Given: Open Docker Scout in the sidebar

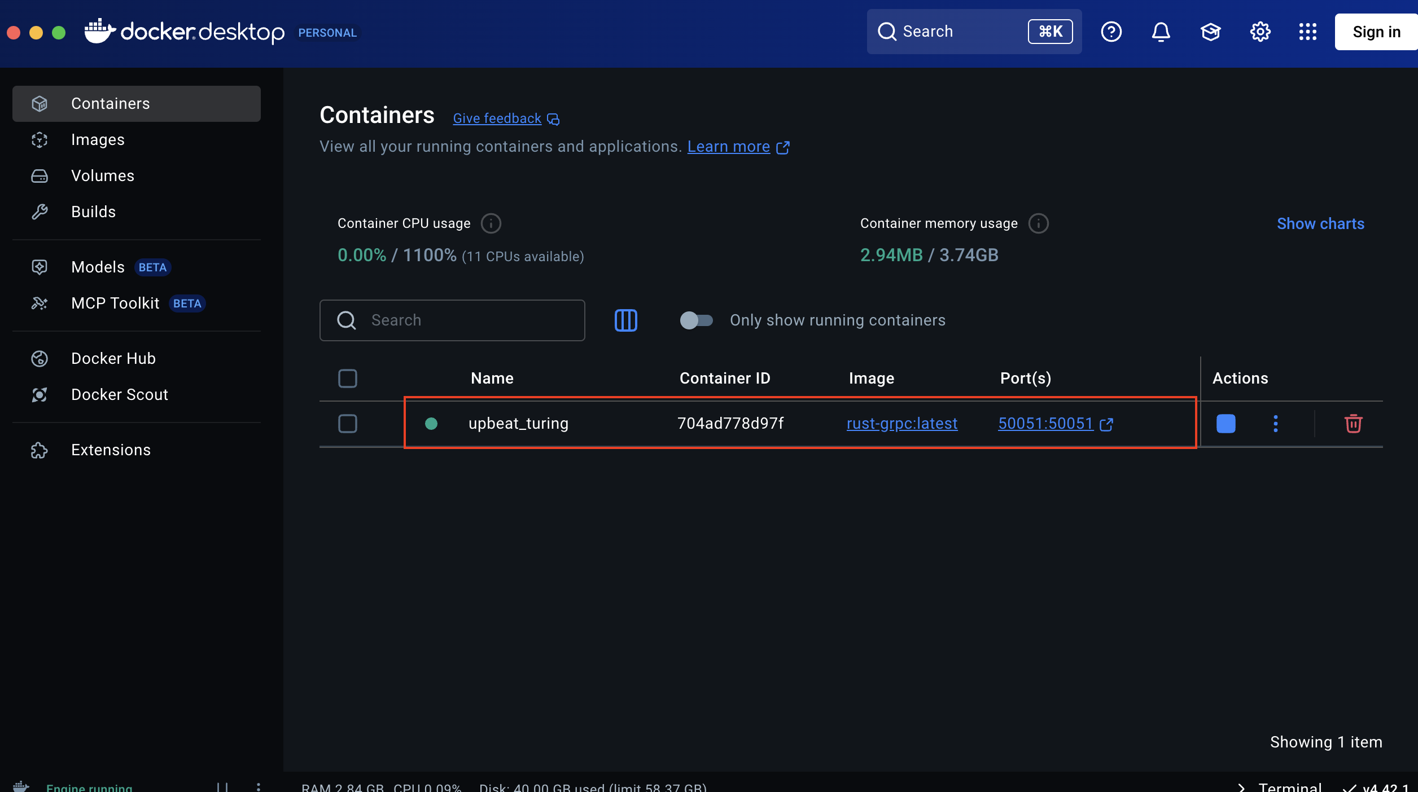Looking at the screenshot, I should pos(137,395).
